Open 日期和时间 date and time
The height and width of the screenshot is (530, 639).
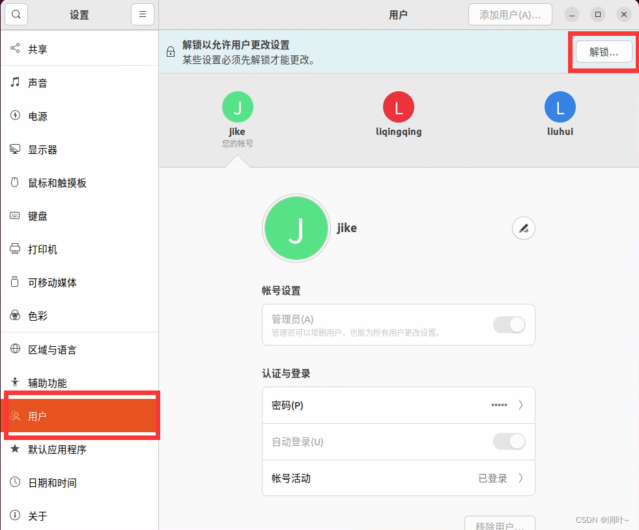(x=79, y=482)
